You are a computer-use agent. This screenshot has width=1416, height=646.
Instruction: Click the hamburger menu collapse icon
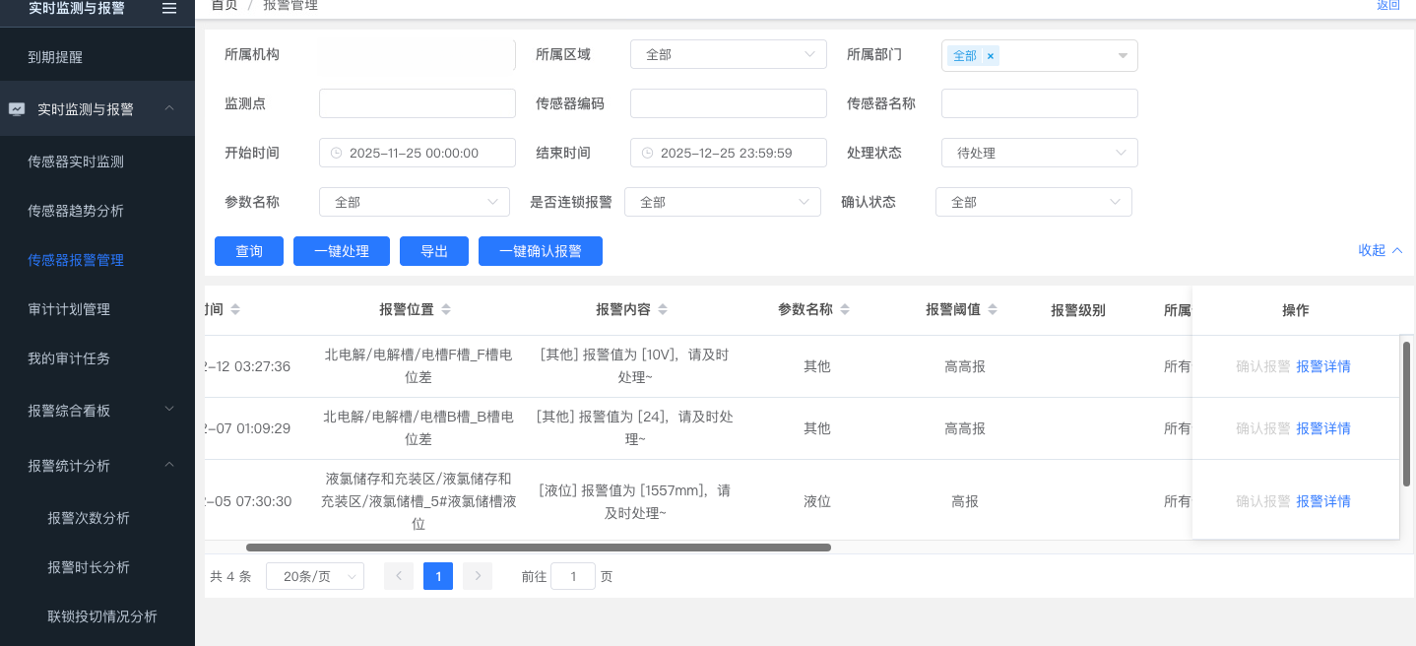169,8
